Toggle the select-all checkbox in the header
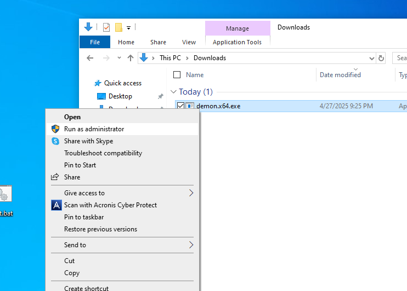The image size is (407, 291). [x=177, y=75]
